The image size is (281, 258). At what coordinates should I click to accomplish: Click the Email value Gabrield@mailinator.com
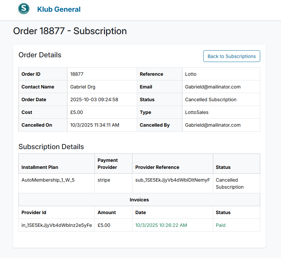[213, 86]
